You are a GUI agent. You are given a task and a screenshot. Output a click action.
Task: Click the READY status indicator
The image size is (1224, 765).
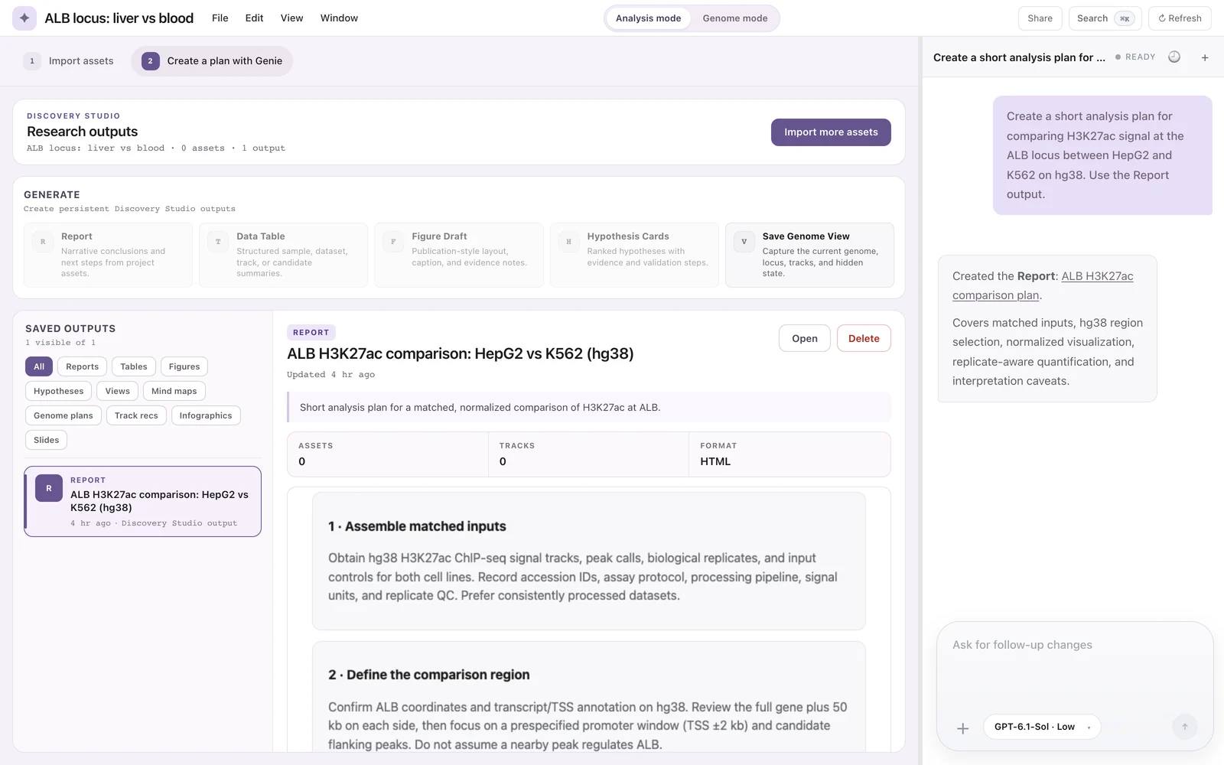click(x=1135, y=57)
